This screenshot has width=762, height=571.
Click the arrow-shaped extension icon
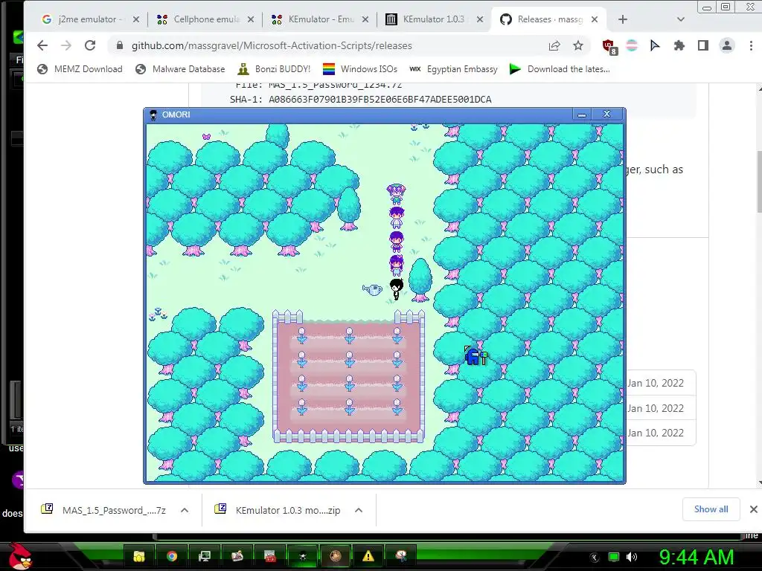coord(655,45)
